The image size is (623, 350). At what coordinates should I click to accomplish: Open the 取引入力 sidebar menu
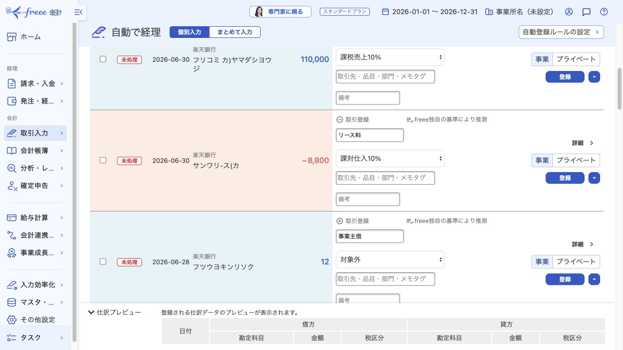(35, 133)
